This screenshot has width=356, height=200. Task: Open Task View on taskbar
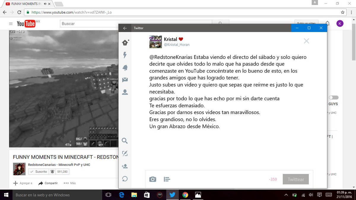pyautogui.click(x=108, y=195)
